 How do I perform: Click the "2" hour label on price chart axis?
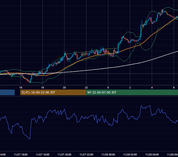[x=130, y=88]
